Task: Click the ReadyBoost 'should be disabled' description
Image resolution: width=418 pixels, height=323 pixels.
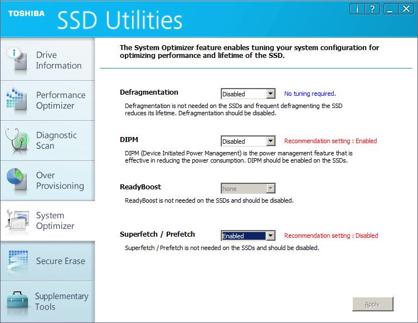Action: tap(209, 200)
